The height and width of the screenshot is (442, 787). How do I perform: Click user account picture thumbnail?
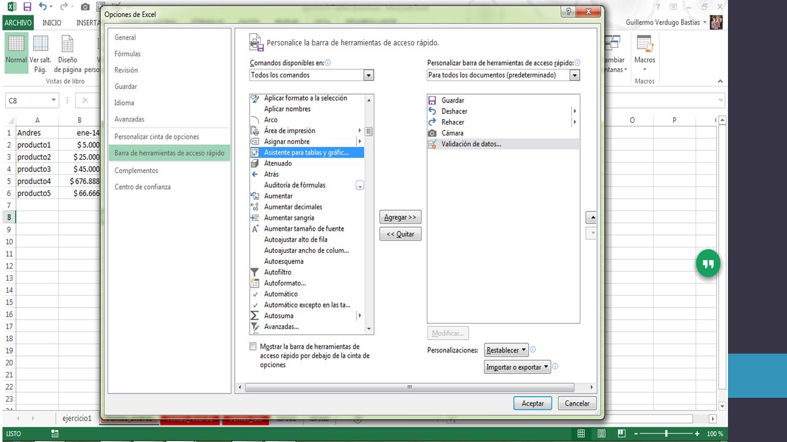click(716, 22)
